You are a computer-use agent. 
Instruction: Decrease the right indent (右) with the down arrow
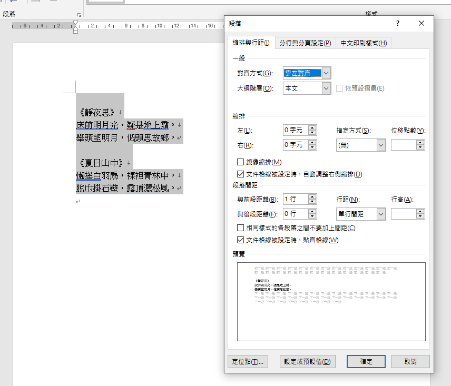pyautogui.click(x=312, y=147)
